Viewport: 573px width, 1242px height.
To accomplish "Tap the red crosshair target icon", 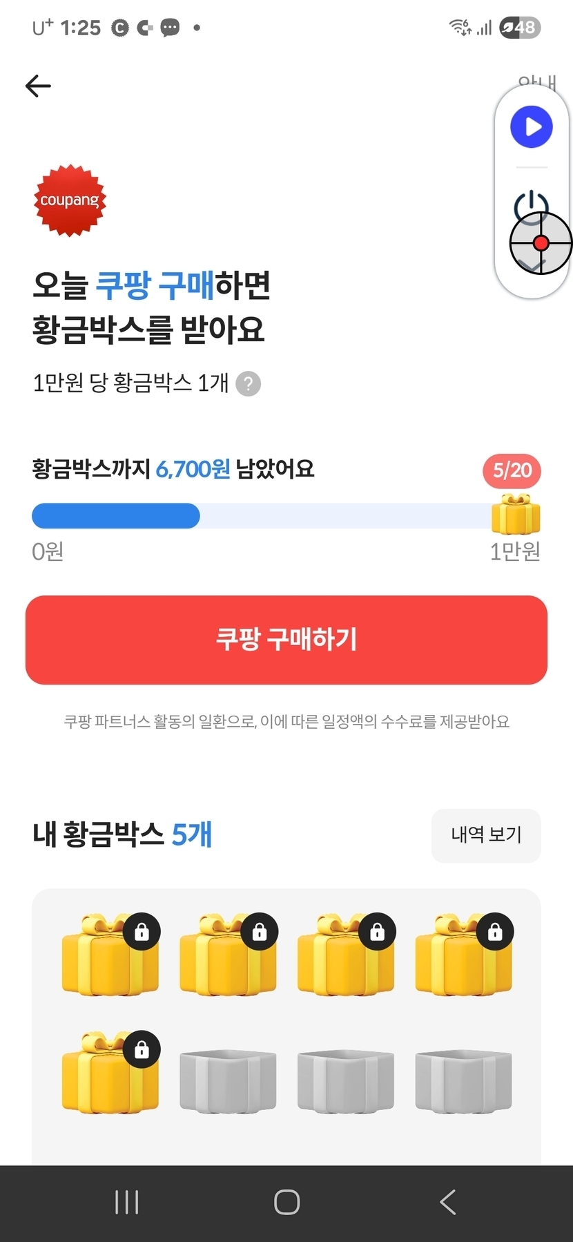I will coord(541,243).
